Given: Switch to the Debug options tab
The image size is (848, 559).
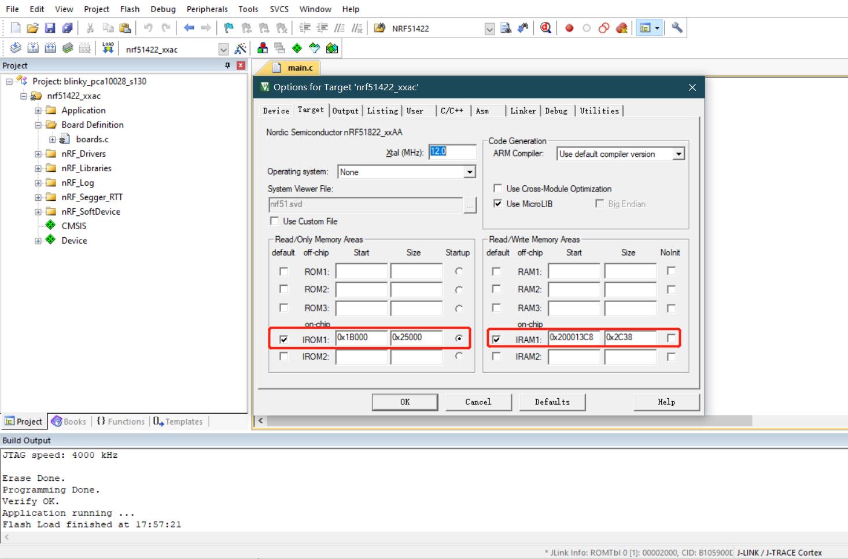Looking at the screenshot, I should 556,111.
